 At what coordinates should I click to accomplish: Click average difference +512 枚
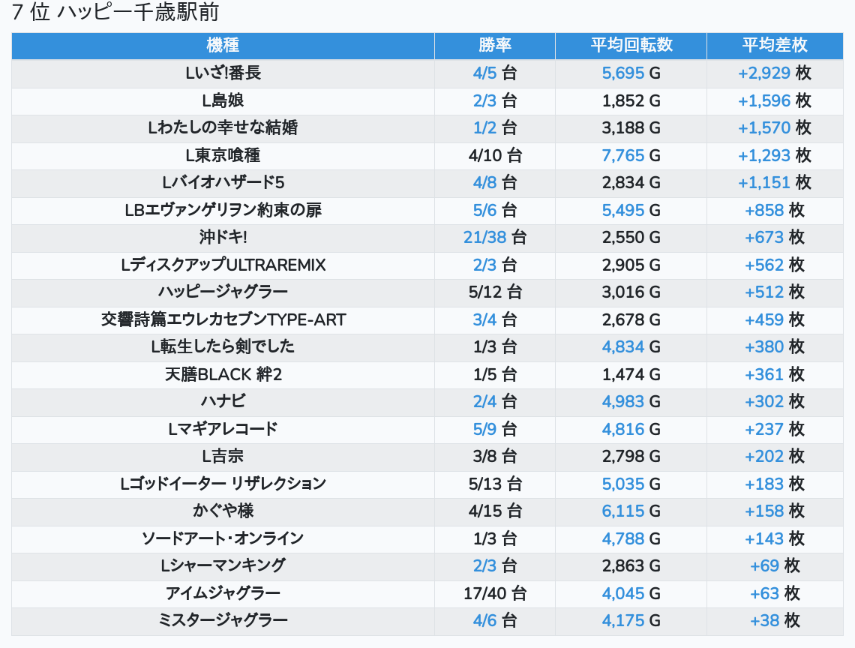(774, 292)
